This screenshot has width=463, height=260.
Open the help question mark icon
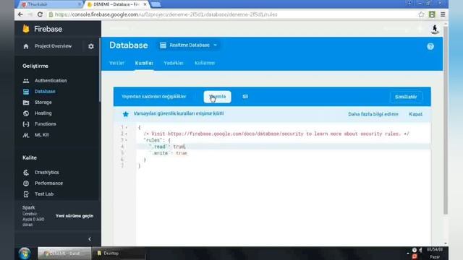pos(430,46)
